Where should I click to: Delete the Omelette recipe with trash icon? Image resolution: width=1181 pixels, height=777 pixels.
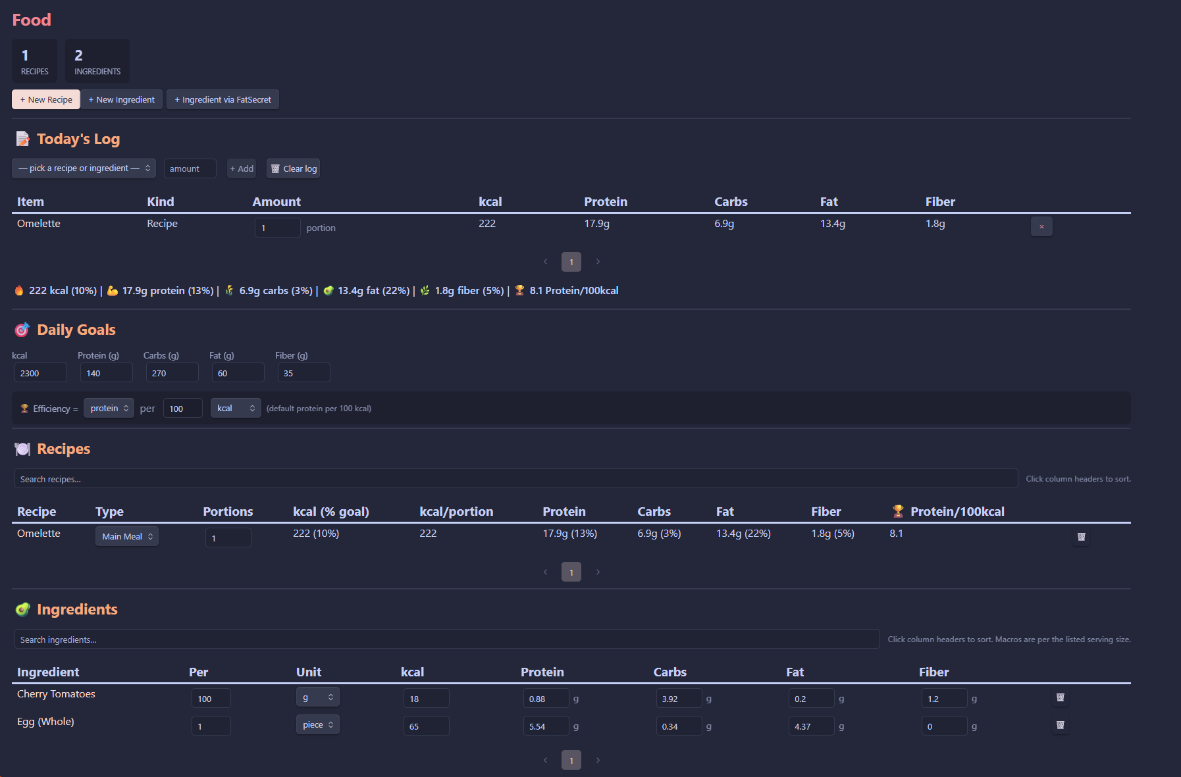[1081, 537]
